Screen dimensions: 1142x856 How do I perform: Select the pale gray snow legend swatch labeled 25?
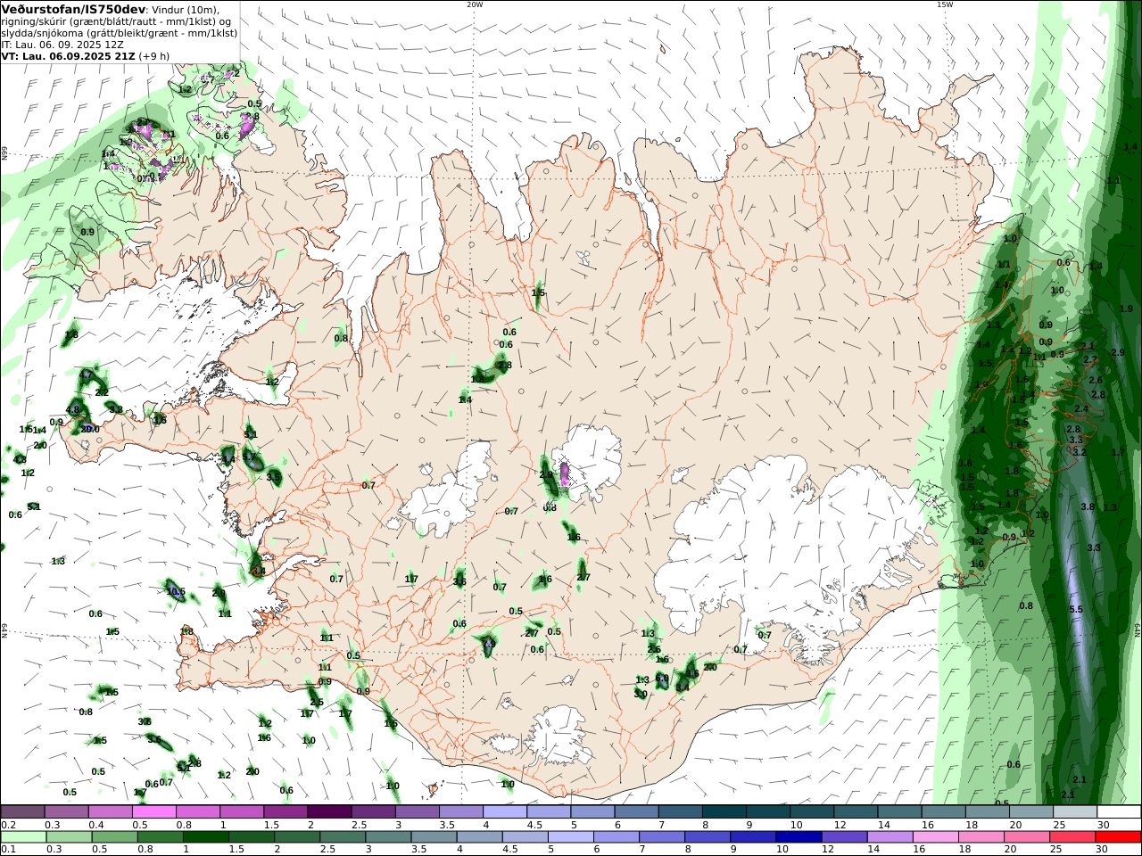pyautogui.click(x=1074, y=812)
